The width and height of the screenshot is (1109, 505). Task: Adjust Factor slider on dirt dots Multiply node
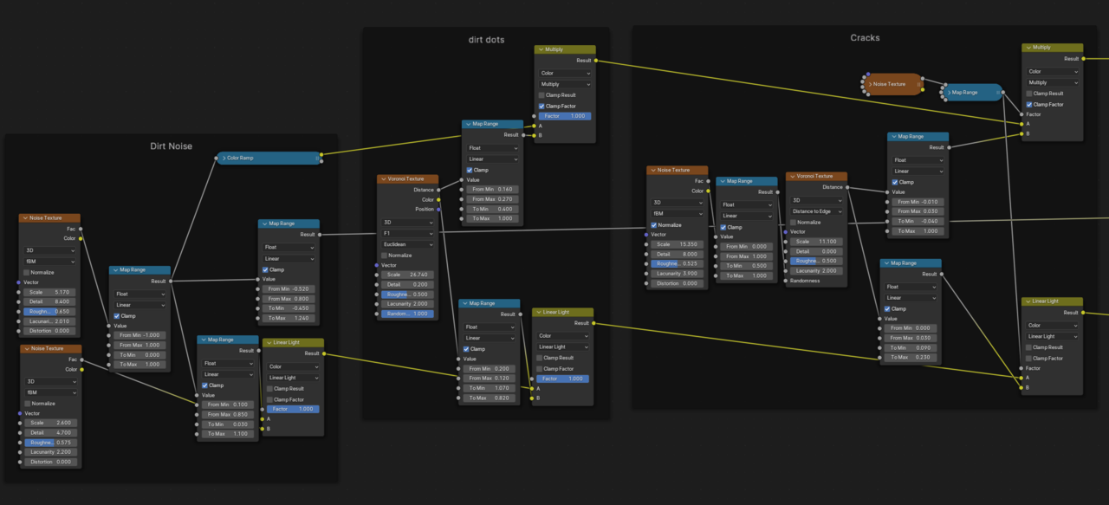tap(565, 115)
